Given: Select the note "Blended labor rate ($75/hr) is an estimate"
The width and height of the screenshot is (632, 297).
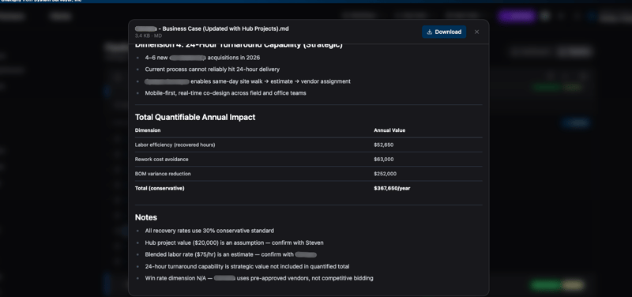Looking at the screenshot, I should (231, 254).
